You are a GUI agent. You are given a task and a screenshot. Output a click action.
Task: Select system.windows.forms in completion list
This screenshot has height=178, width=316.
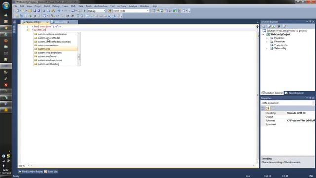click(x=55, y=60)
